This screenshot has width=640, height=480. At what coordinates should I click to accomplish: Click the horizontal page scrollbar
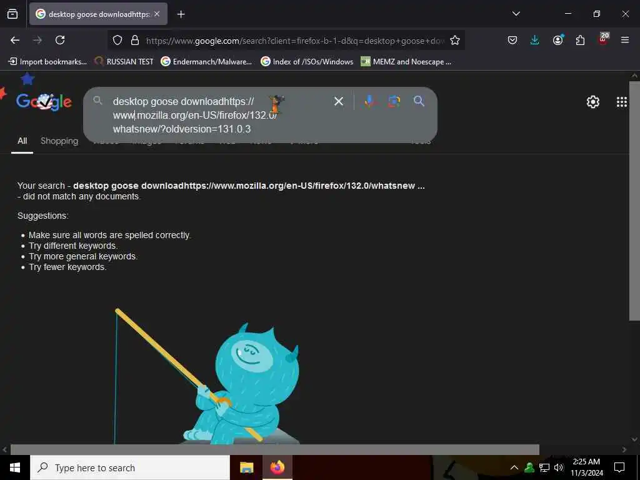pos(275,449)
